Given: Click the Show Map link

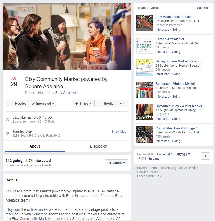Looking at the screenshot, I should coord(119,132).
